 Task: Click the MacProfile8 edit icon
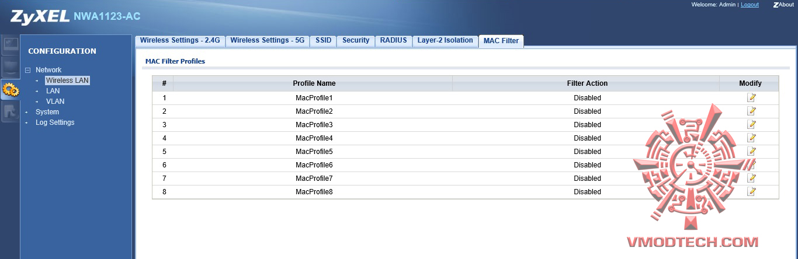(751, 191)
